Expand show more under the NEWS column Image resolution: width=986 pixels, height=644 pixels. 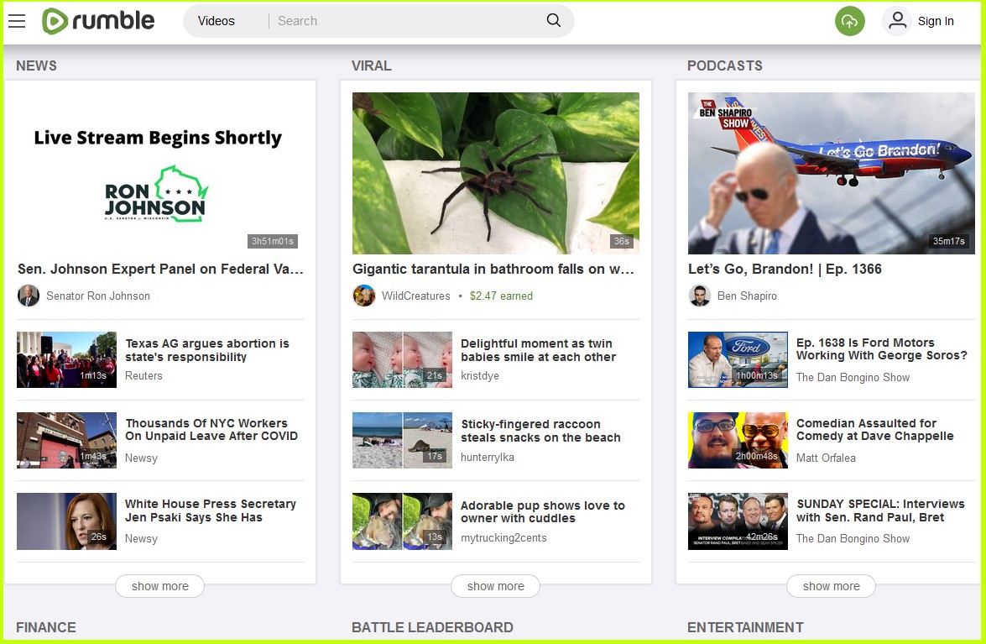tap(159, 586)
